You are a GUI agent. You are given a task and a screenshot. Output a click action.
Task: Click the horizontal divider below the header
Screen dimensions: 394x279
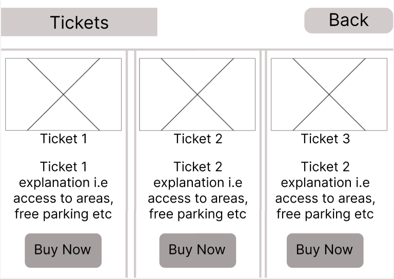(197, 50)
